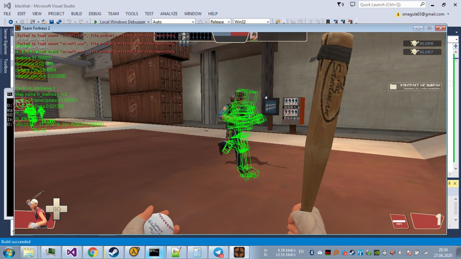Viewport: 461px width, 259px height.
Task: Open the HELP menu
Action: (212, 14)
